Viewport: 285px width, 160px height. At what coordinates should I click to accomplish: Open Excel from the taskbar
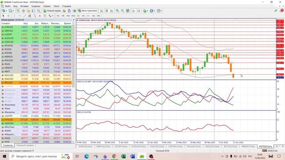pos(123,156)
